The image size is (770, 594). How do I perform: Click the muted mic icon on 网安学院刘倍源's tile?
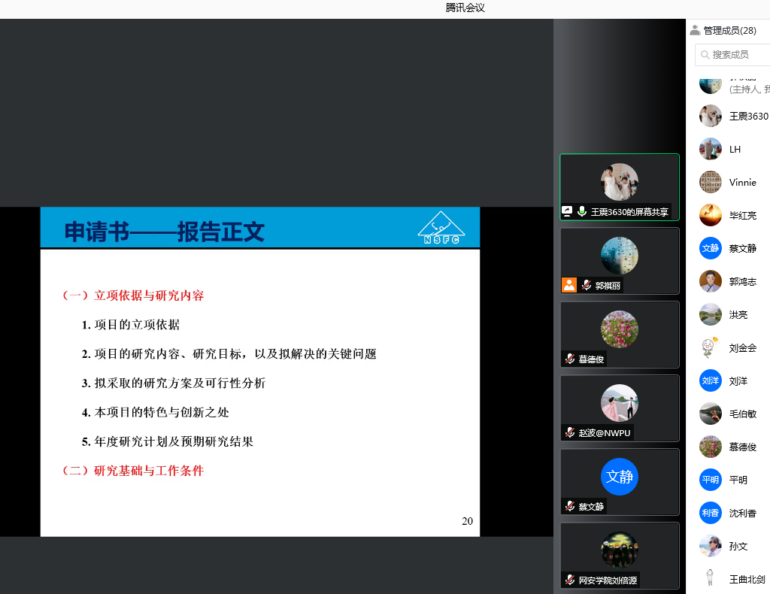point(571,580)
